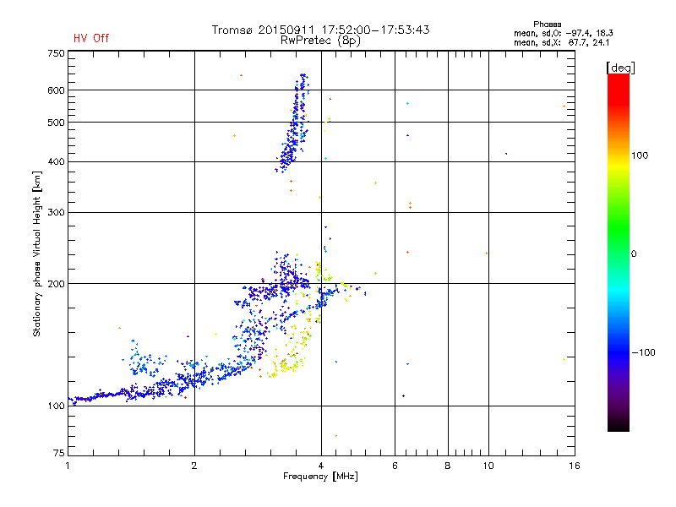This screenshot has width=676, height=507.
Task: Select the Tromsø date and time title
Action: click(x=320, y=30)
